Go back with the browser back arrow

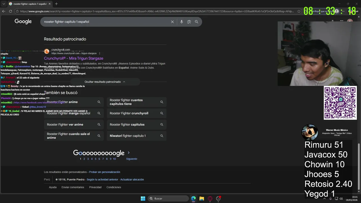[4, 11]
